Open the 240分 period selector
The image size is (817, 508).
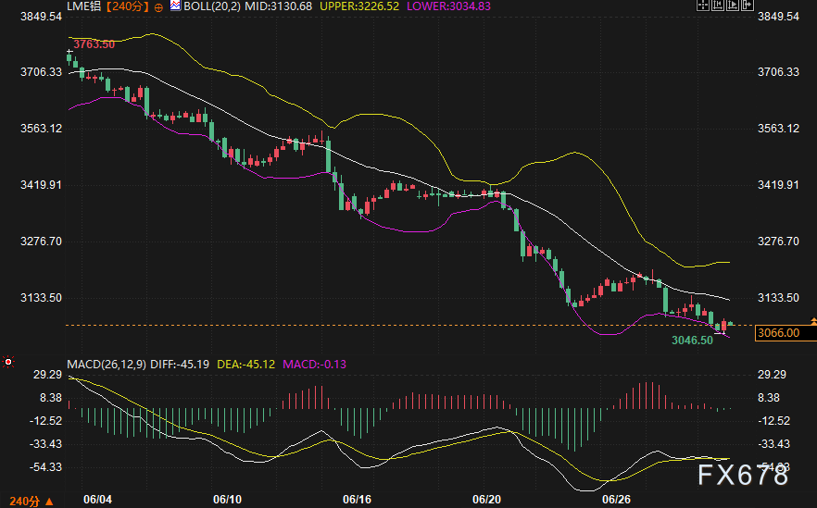pyautogui.click(x=31, y=502)
